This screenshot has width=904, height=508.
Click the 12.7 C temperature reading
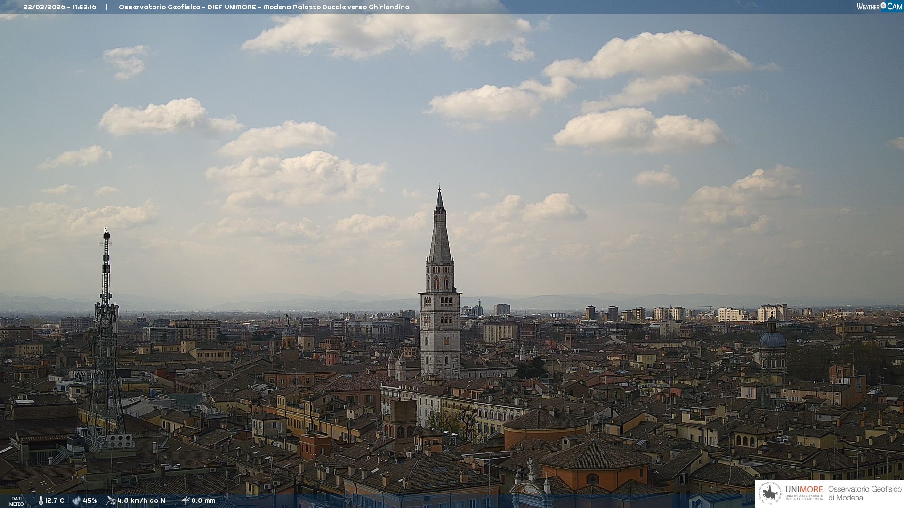pyautogui.click(x=55, y=500)
